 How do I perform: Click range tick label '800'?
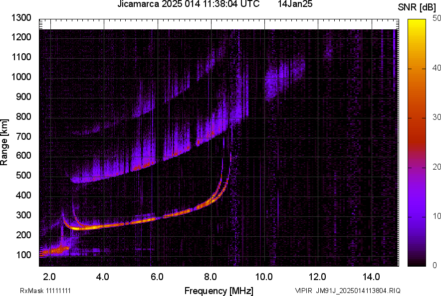[x=23, y=116]
